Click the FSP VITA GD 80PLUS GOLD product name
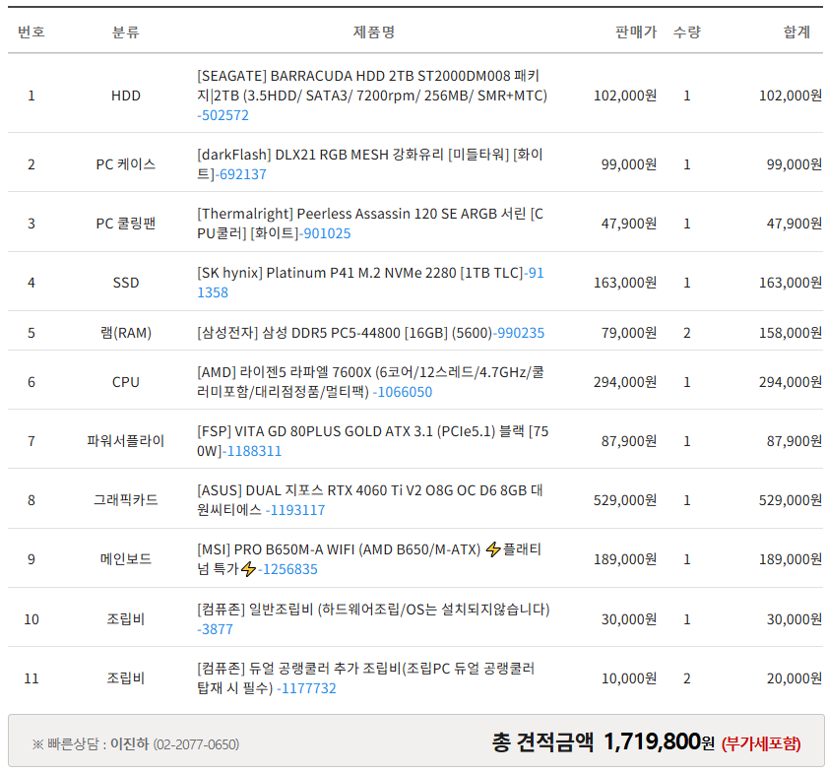Viewport: 827px width, 772px height. click(x=373, y=440)
